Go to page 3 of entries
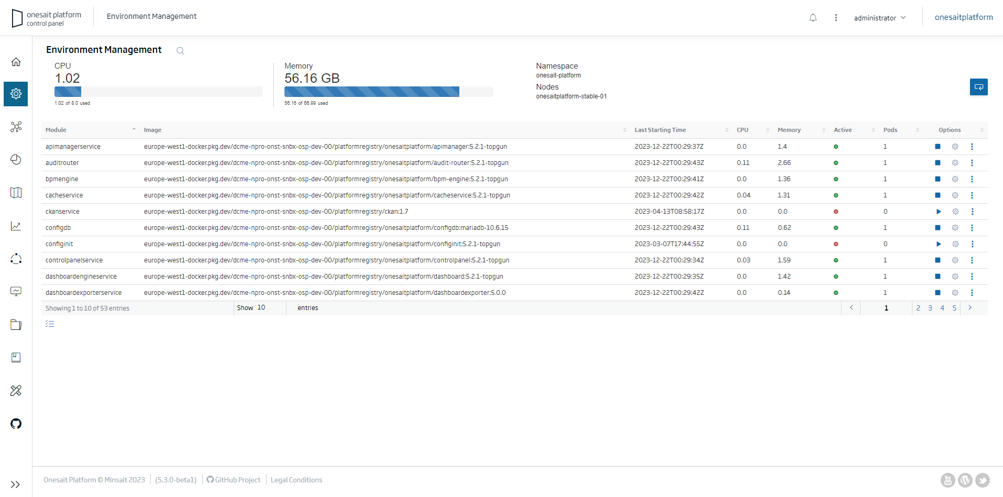Screen dimensions: 1003x497 [x=930, y=308]
